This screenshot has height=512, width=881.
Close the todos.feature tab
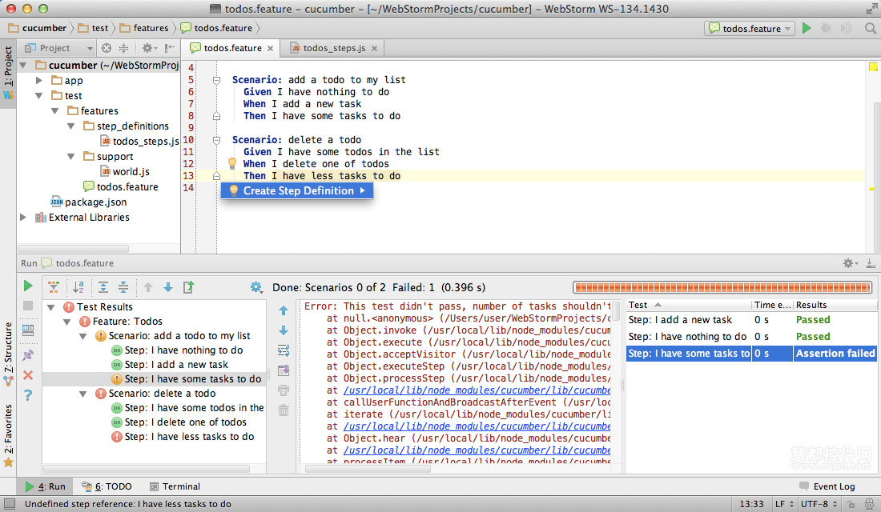coord(270,49)
